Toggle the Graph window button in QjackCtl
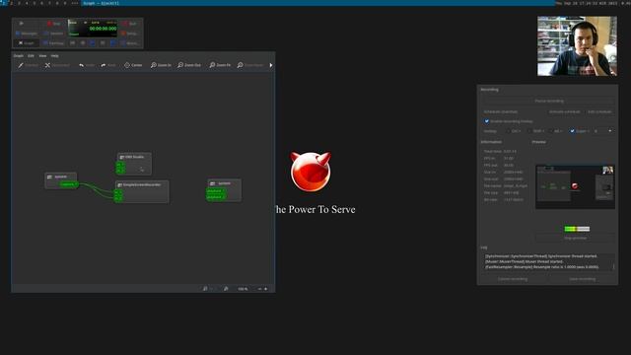The width and height of the screenshot is (631, 355). coord(26,43)
